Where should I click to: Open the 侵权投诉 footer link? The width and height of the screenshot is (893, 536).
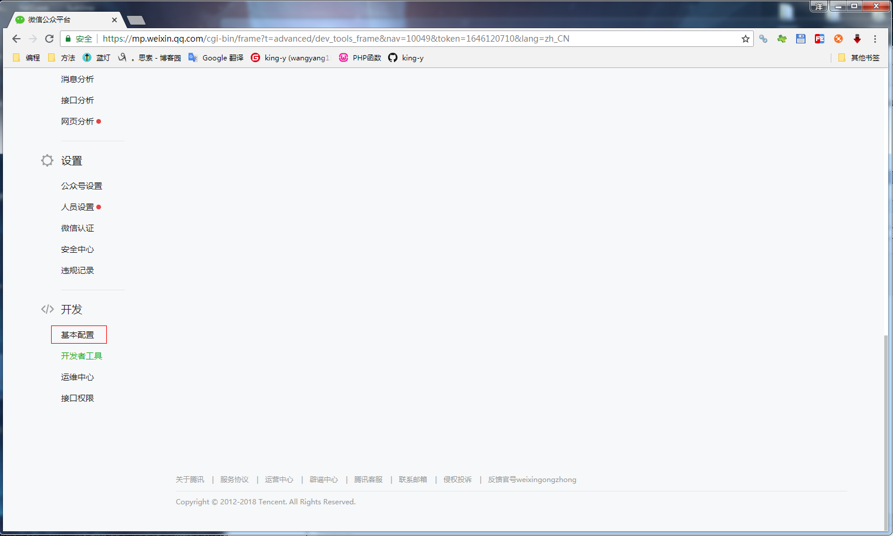(457, 480)
